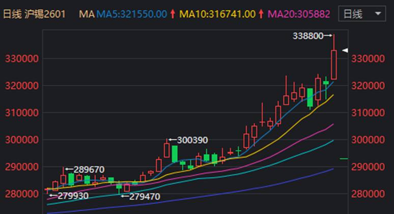
Task: Click the 300000 label on left axis
Action: (x=21, y=140)
